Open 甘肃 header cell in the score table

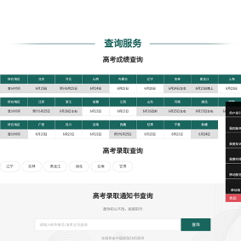pos(150,125)
